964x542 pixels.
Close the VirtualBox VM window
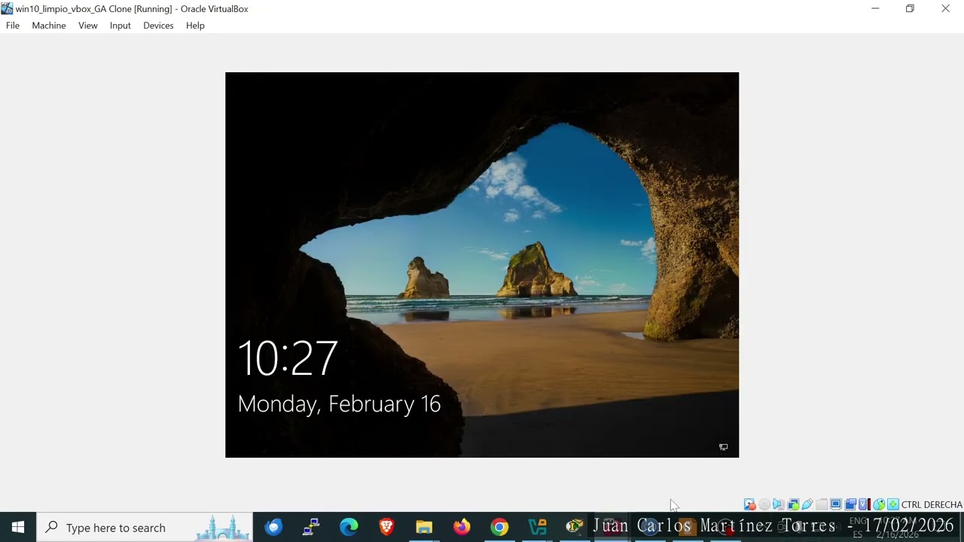945,8
